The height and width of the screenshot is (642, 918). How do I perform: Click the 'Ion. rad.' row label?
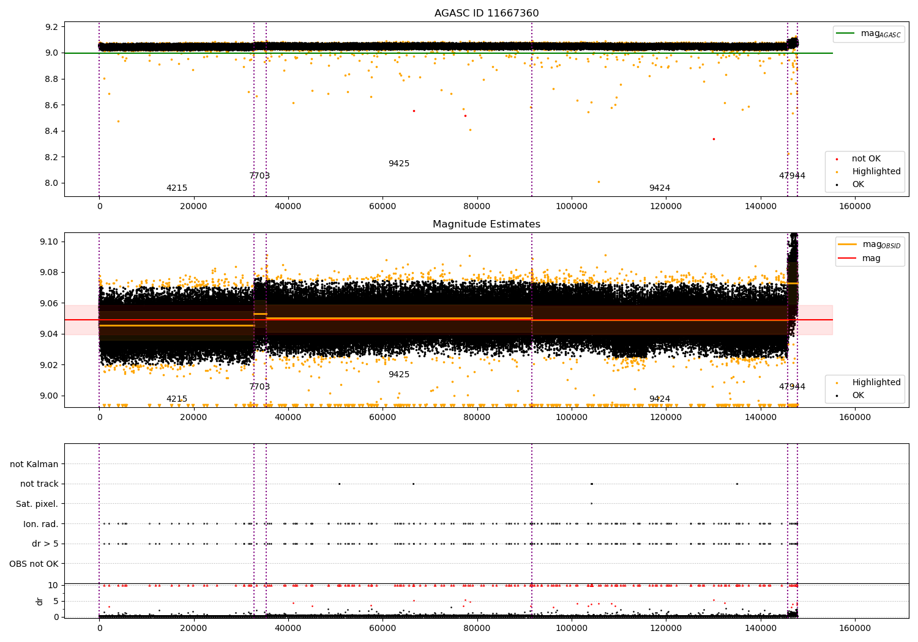coord(41,524)
